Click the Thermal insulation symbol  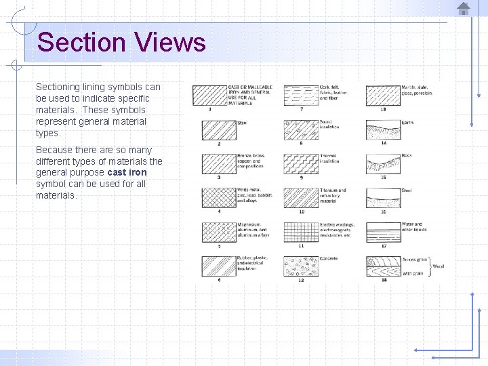[x=301, y=164]
